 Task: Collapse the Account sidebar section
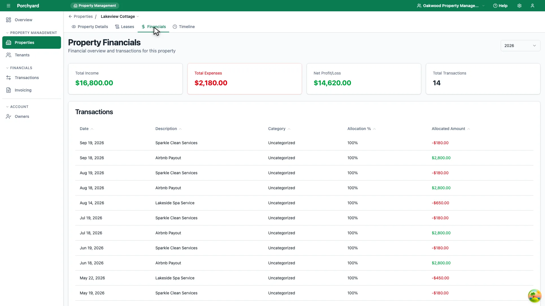[17, 107]
